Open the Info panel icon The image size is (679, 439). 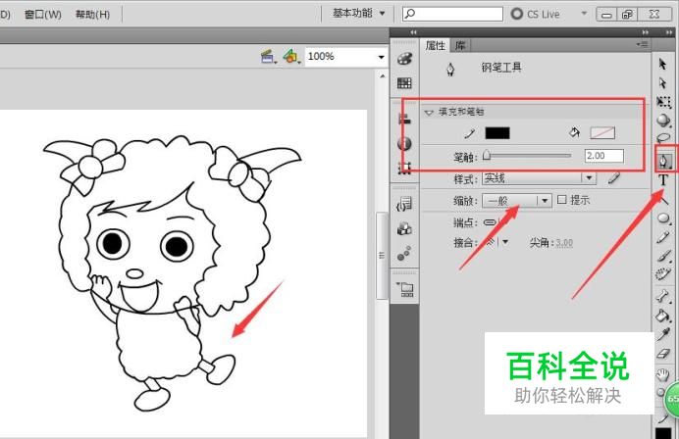(x=404, y=143)
